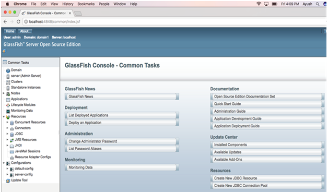Viewport: 328px width, 193px height.
Task: Click the Concurrent Resources icon
Action: (x=12, y=123)
